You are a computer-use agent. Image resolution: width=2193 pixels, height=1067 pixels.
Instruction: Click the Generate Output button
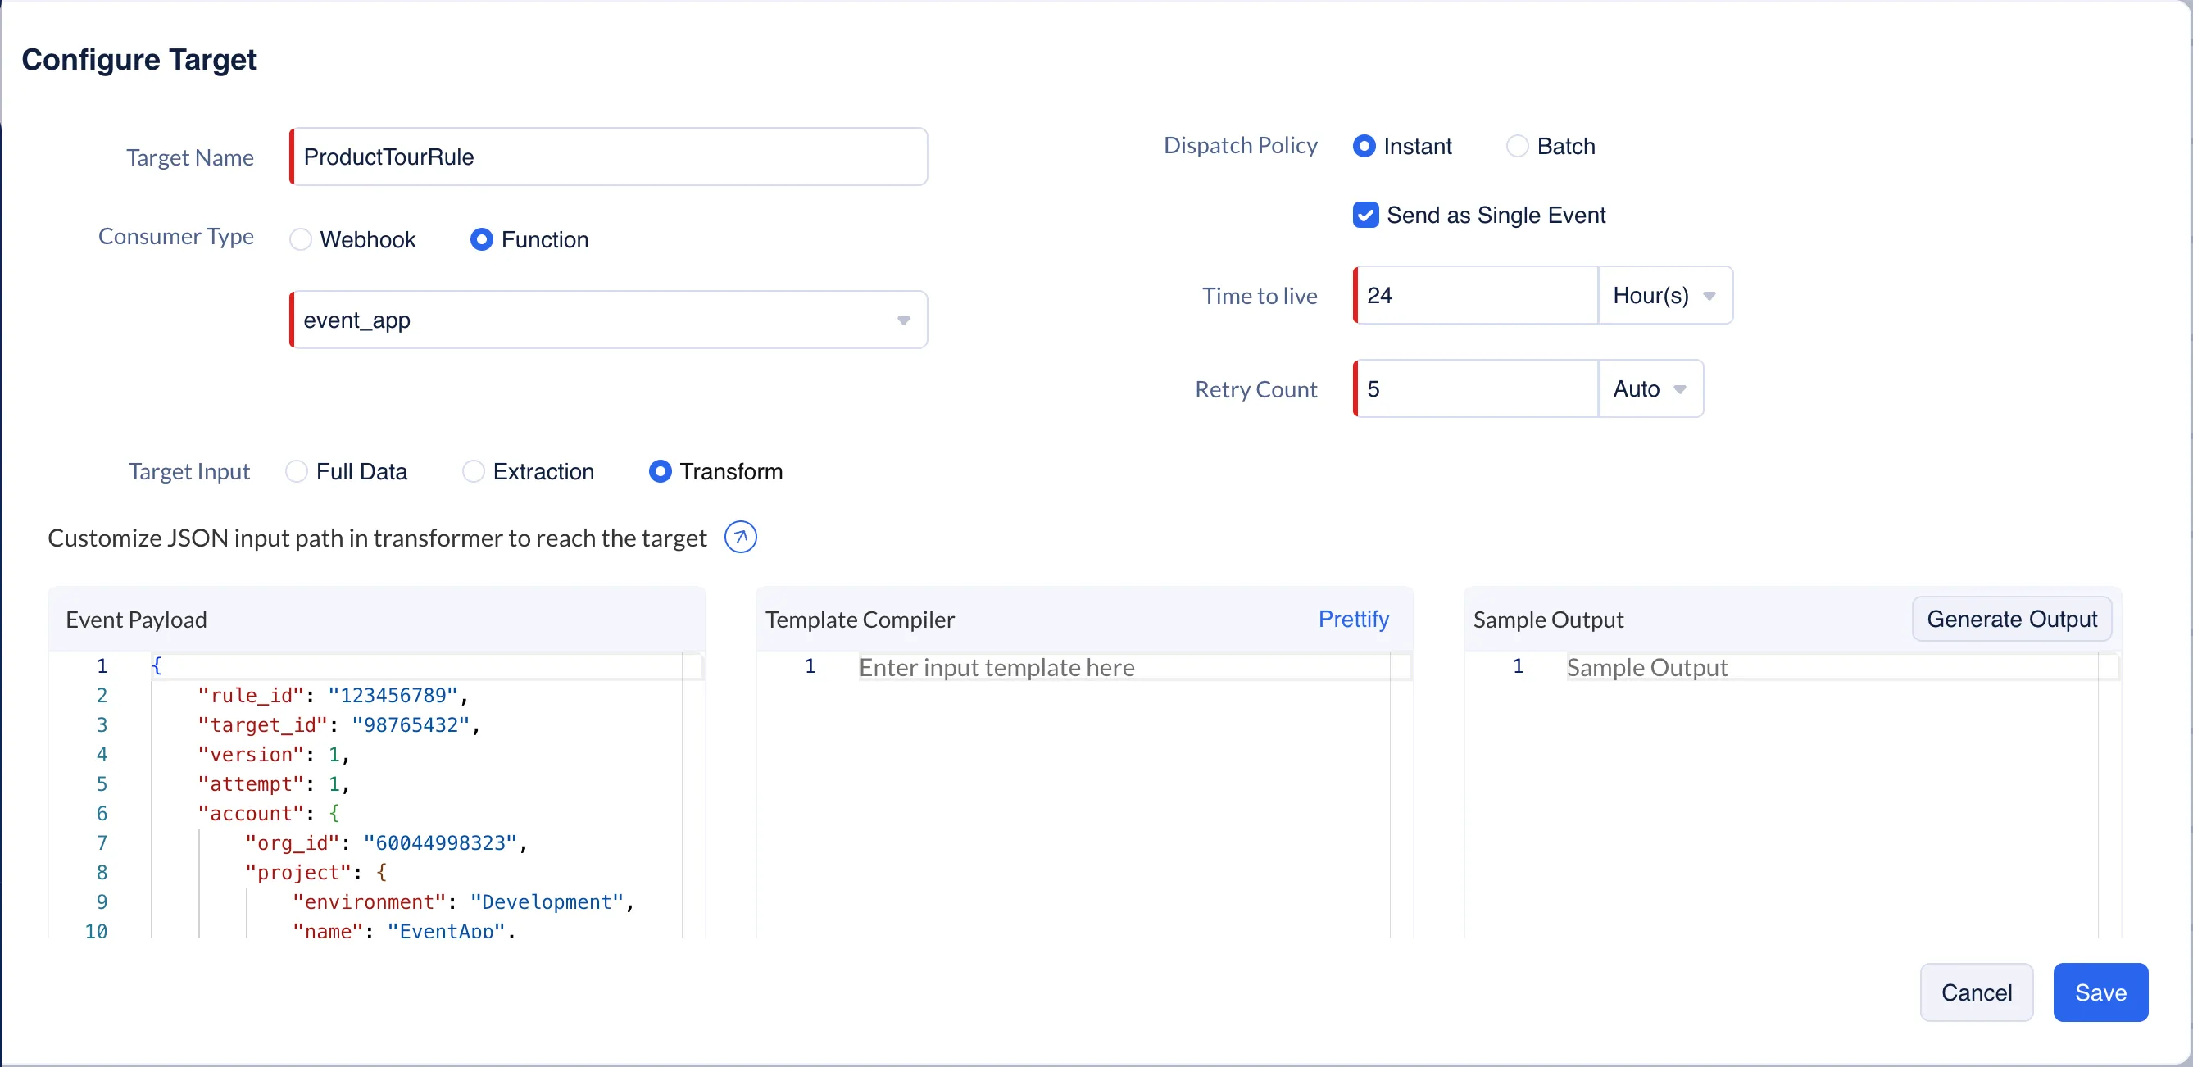tap(2011, 619)
